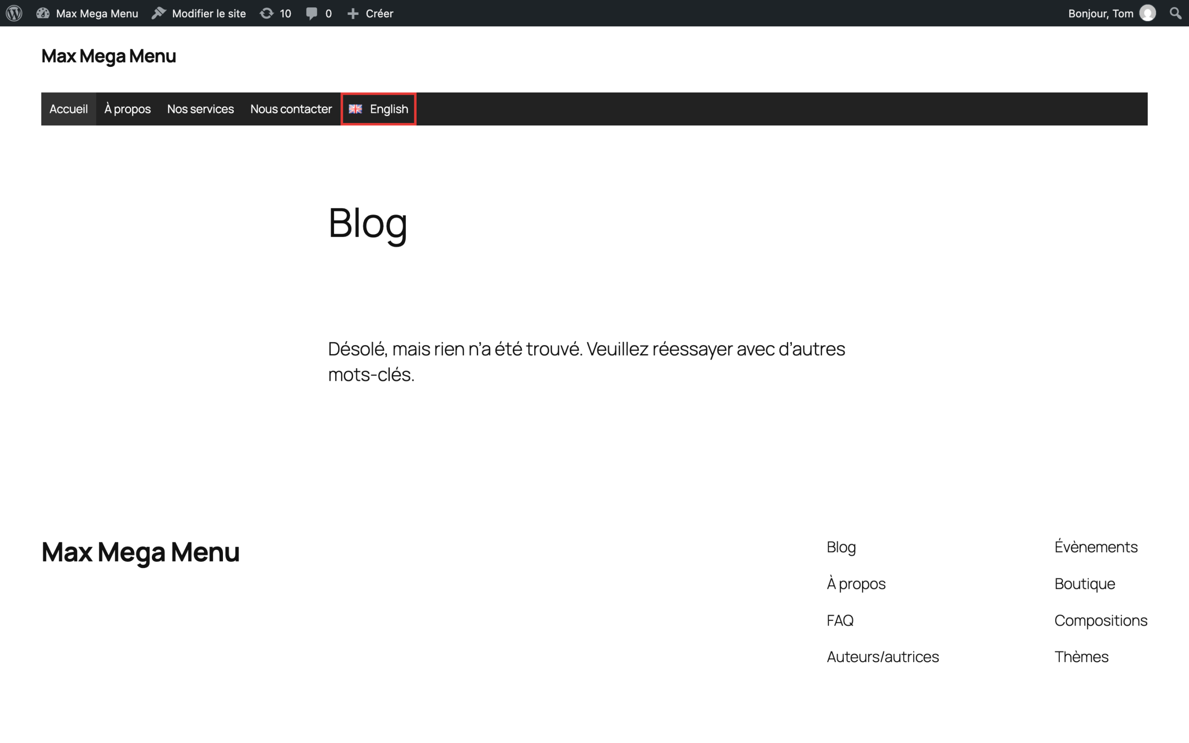Click the plus icon next to Créer
The height and width of the screenshot is (743, 1189).
[x=353, y=14]
